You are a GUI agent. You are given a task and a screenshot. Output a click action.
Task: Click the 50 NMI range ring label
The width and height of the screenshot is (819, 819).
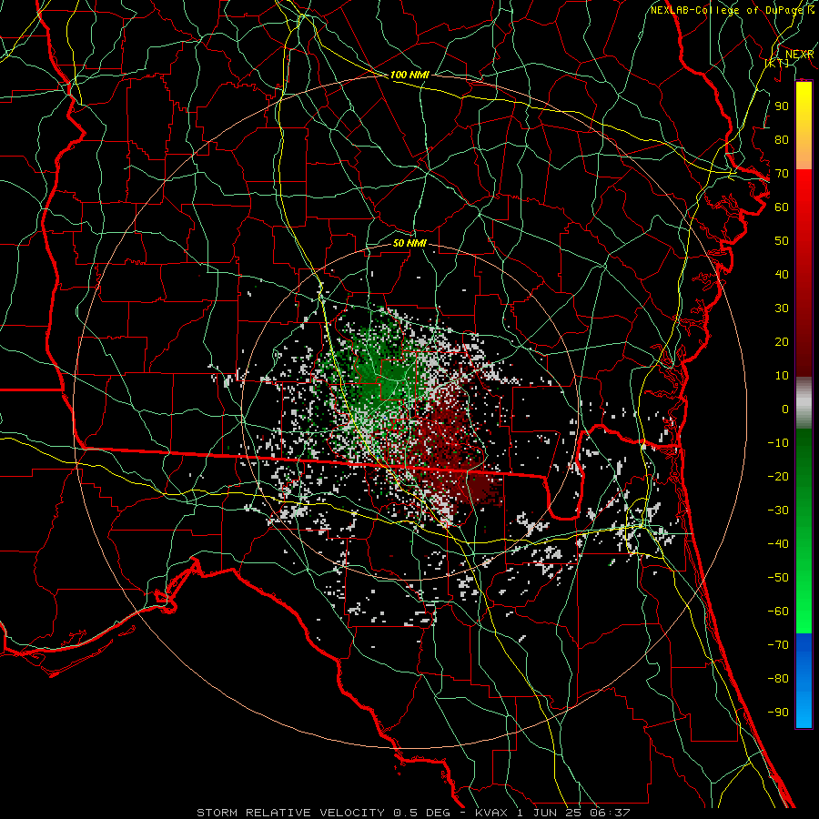(409, 243)
